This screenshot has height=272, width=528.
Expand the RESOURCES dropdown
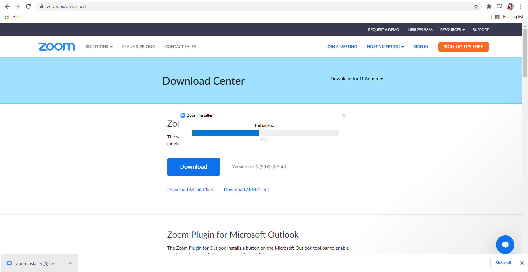tap(452, 30)
